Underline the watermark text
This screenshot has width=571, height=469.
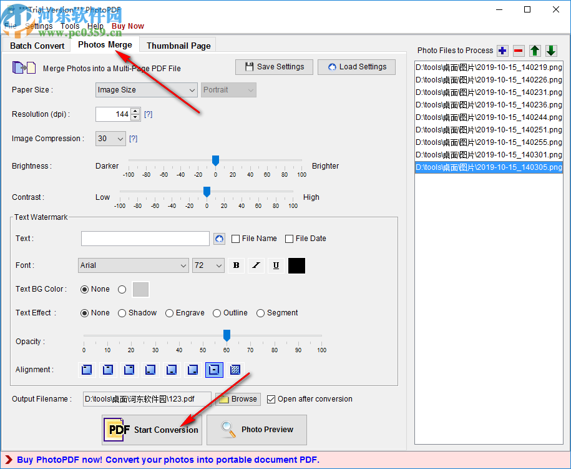pyautogui.click(x=276, y=265)
